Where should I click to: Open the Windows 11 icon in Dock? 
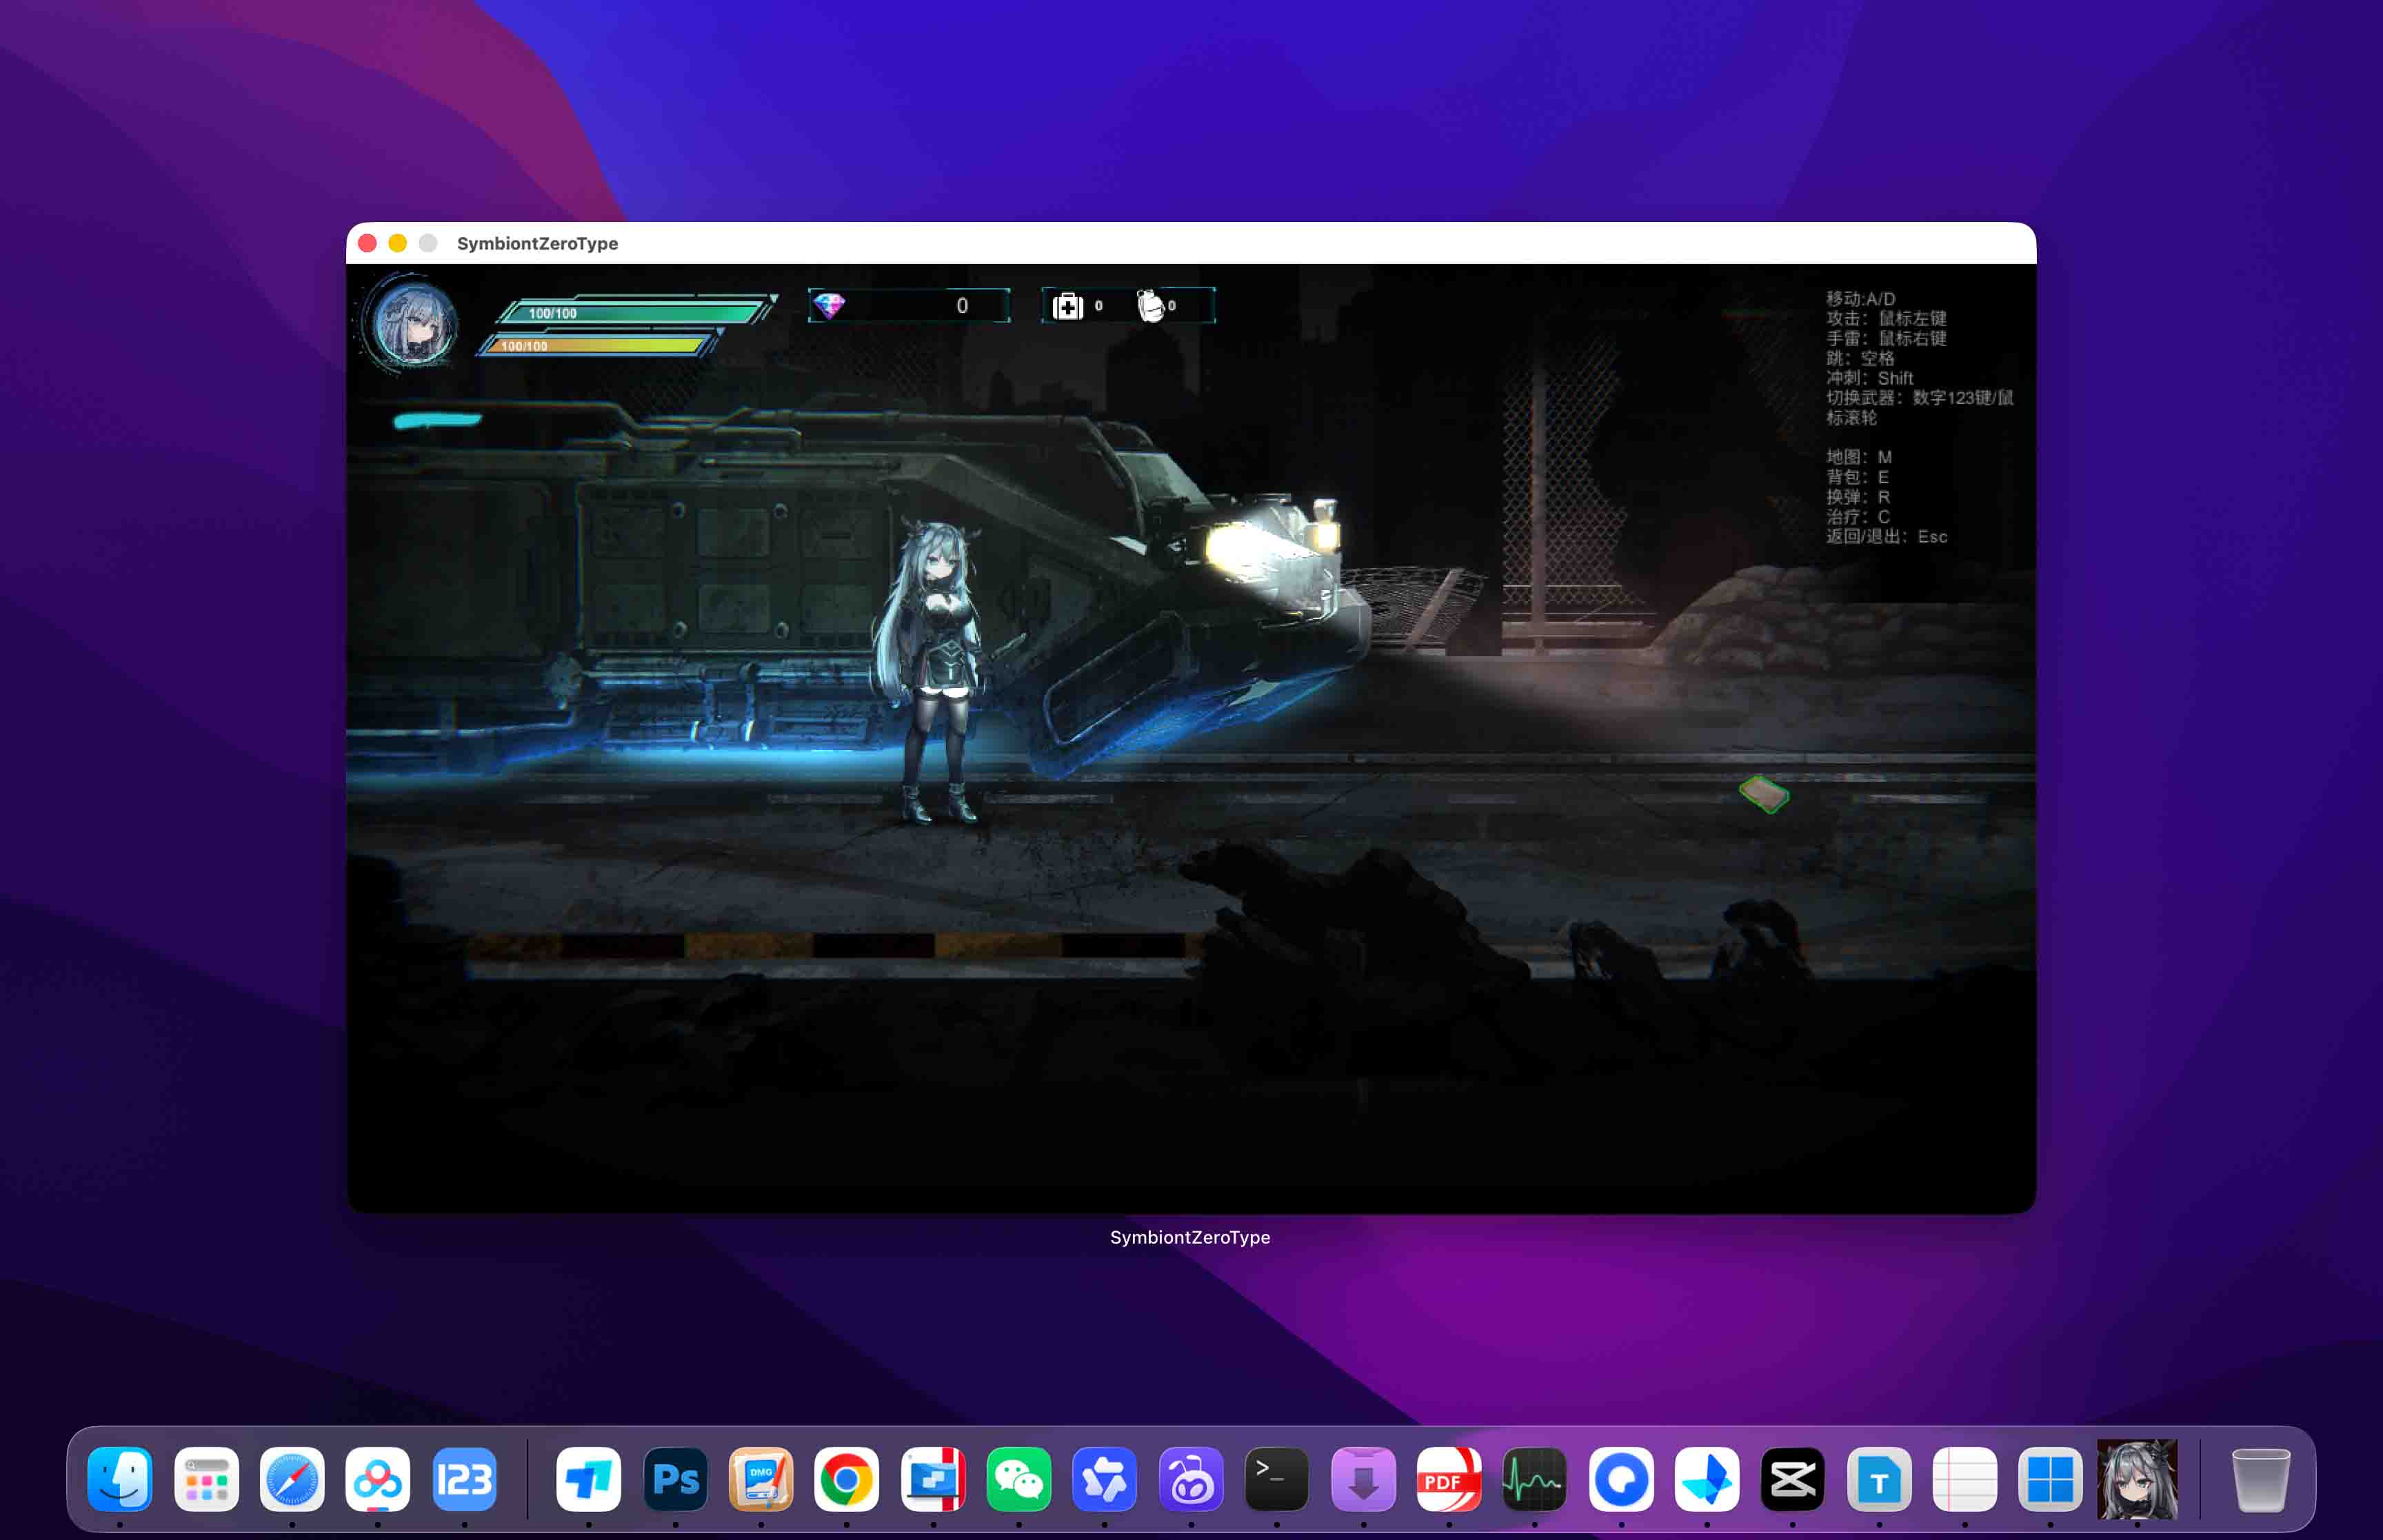pyautogui.click(x=2051, y=1479)
